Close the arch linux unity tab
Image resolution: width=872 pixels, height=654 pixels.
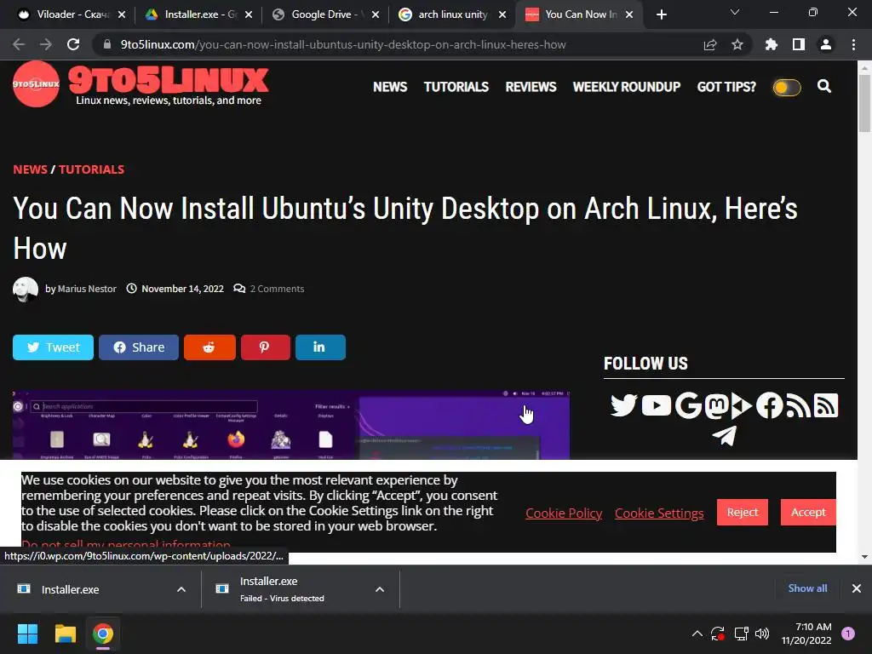point(502,14)
